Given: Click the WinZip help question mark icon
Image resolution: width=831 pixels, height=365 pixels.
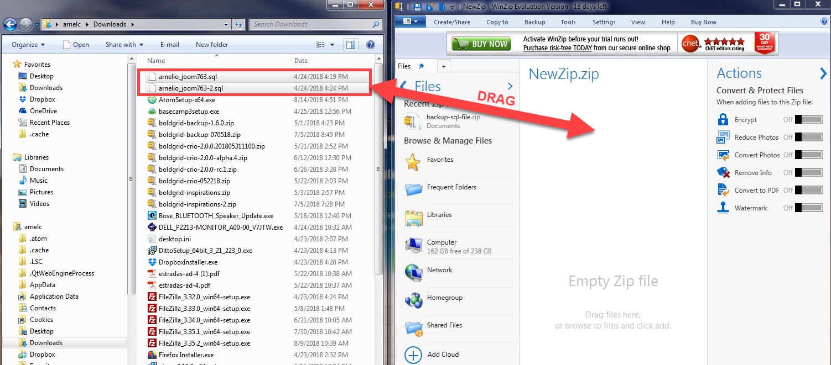Looking at the screenshot, I should pyautogui.click(x=824, y=22).
